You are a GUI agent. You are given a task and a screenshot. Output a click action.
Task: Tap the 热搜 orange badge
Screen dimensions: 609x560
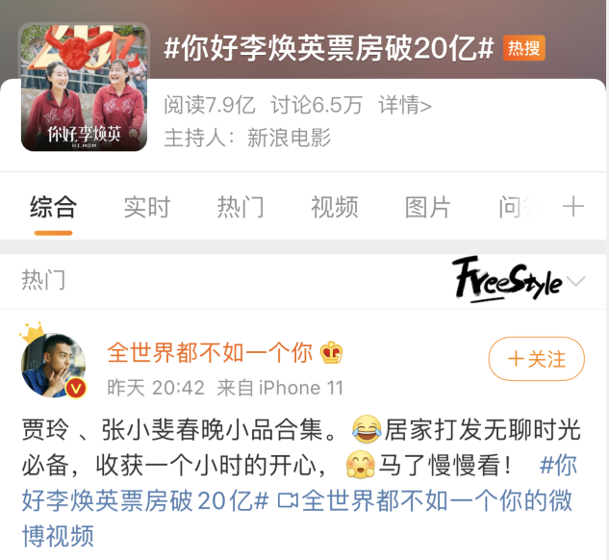click(x=524, y=48)
